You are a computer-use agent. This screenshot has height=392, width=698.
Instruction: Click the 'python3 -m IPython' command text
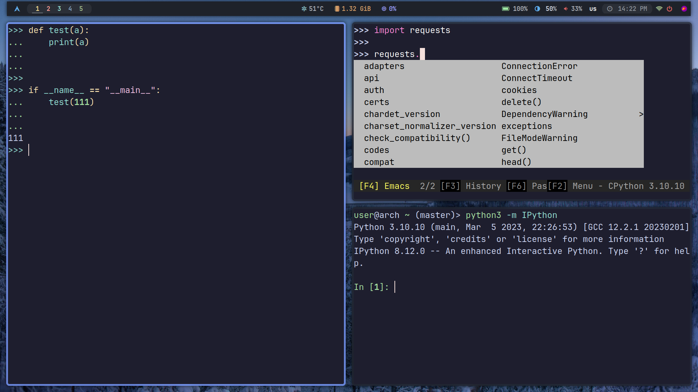[512, 215]
